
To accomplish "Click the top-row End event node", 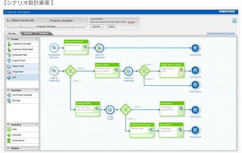I will click(x=195, y=48).
